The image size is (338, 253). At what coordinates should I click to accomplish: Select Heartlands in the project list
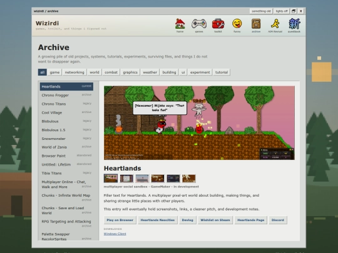click(x=66, y=86)
